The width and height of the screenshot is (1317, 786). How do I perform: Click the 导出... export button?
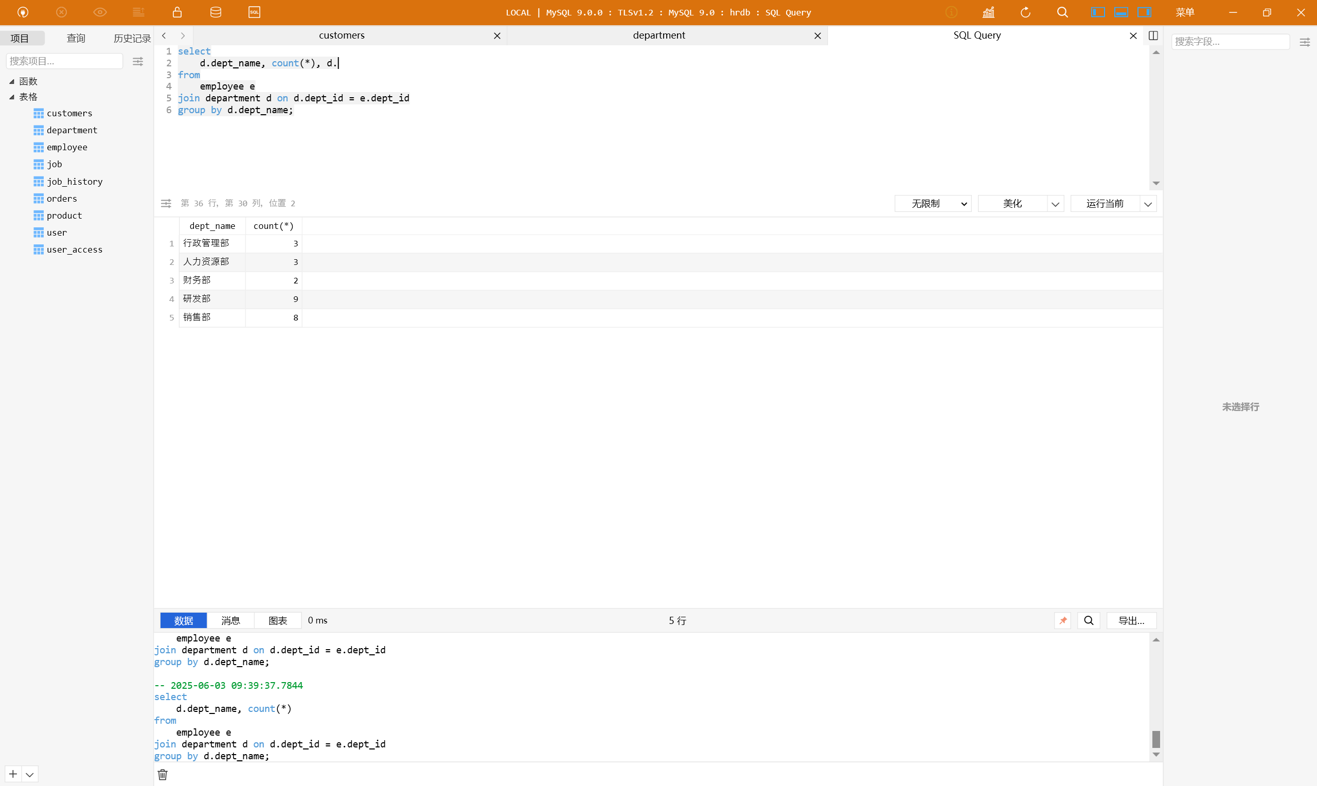pos(1131,620)
